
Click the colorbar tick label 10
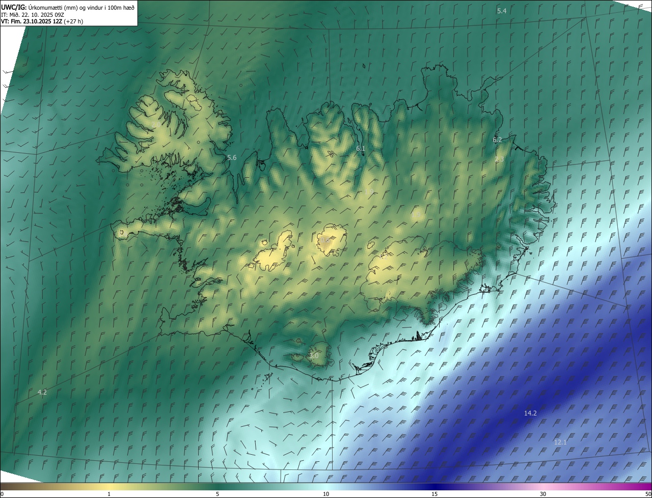[326, 494]
